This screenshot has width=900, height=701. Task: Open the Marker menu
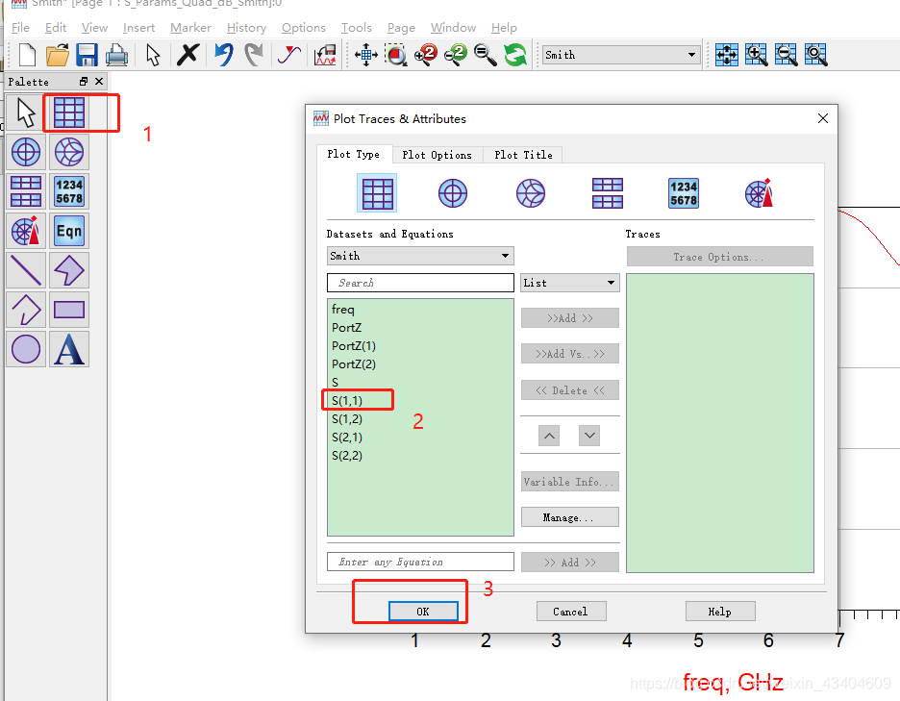click(x=190, y=28)
